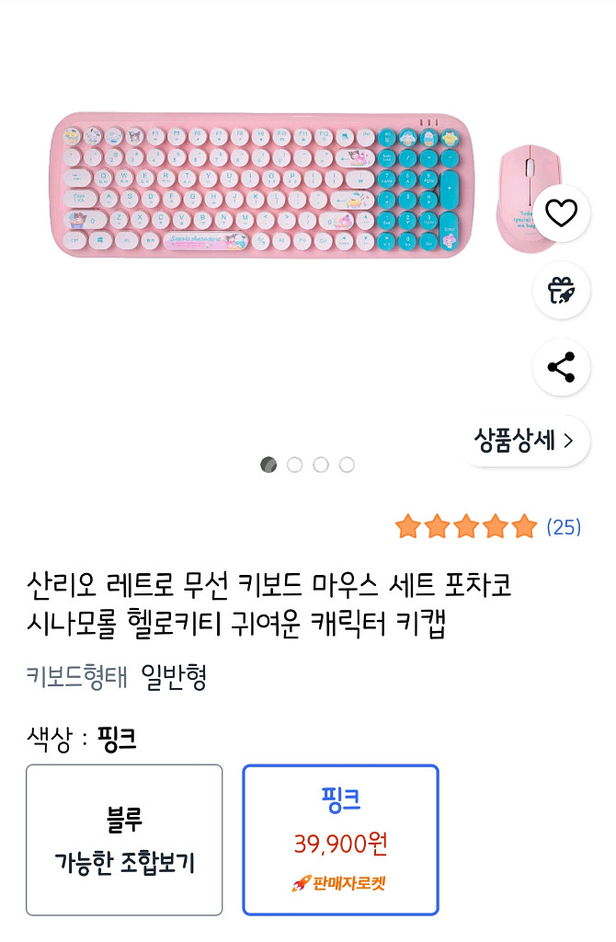616x942 pixels.
Task: Tap the five-star rating icons
Action: pyautogui.click(x=466, y=527)
